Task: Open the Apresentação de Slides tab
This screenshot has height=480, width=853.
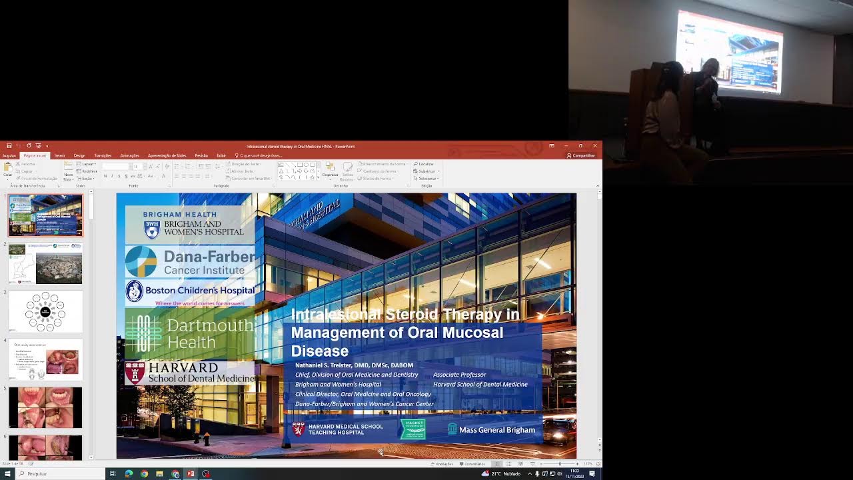Action: click(x=167, y=155)
